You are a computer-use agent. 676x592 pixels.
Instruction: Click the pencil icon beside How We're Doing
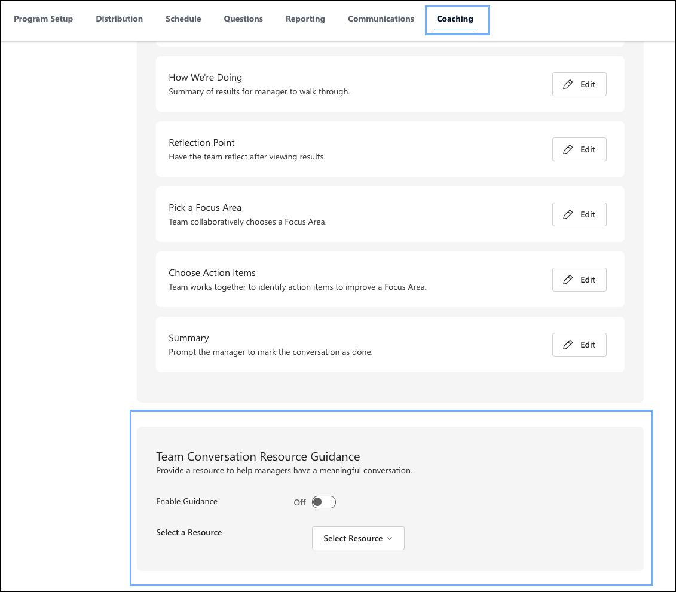569,84
